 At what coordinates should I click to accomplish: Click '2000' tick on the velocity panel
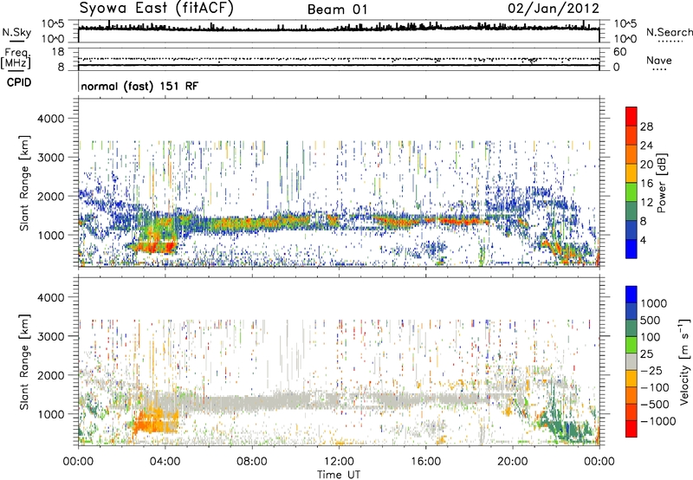pyautogui.click(x=50, y=375)
